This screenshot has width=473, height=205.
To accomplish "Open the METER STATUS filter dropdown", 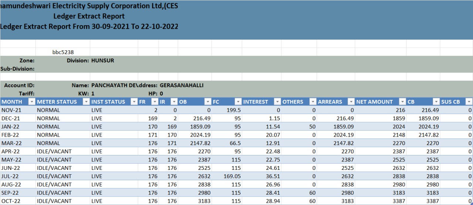I will click(x=86, y=102).
